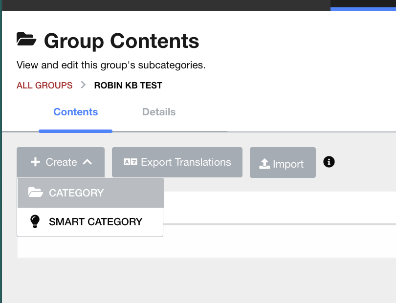The height and width of the screenshot is (303, 396).
Task: Choose SMART CATEGORY from the Create menu
Action: point(95,222)
